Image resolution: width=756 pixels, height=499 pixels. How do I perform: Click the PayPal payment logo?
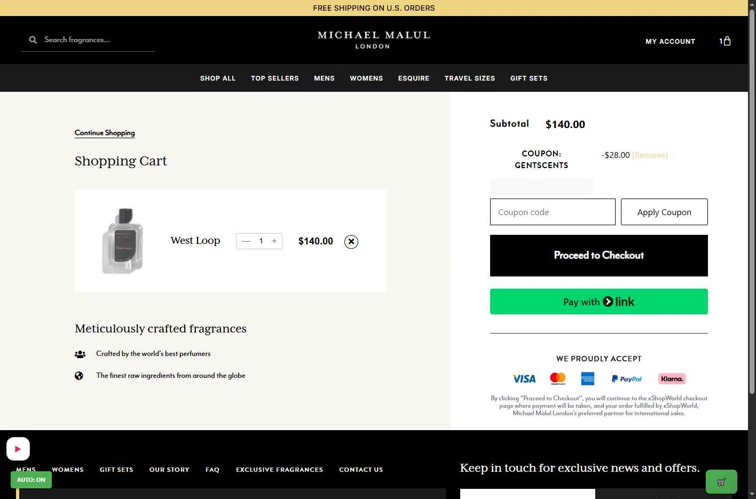(627, 379)
